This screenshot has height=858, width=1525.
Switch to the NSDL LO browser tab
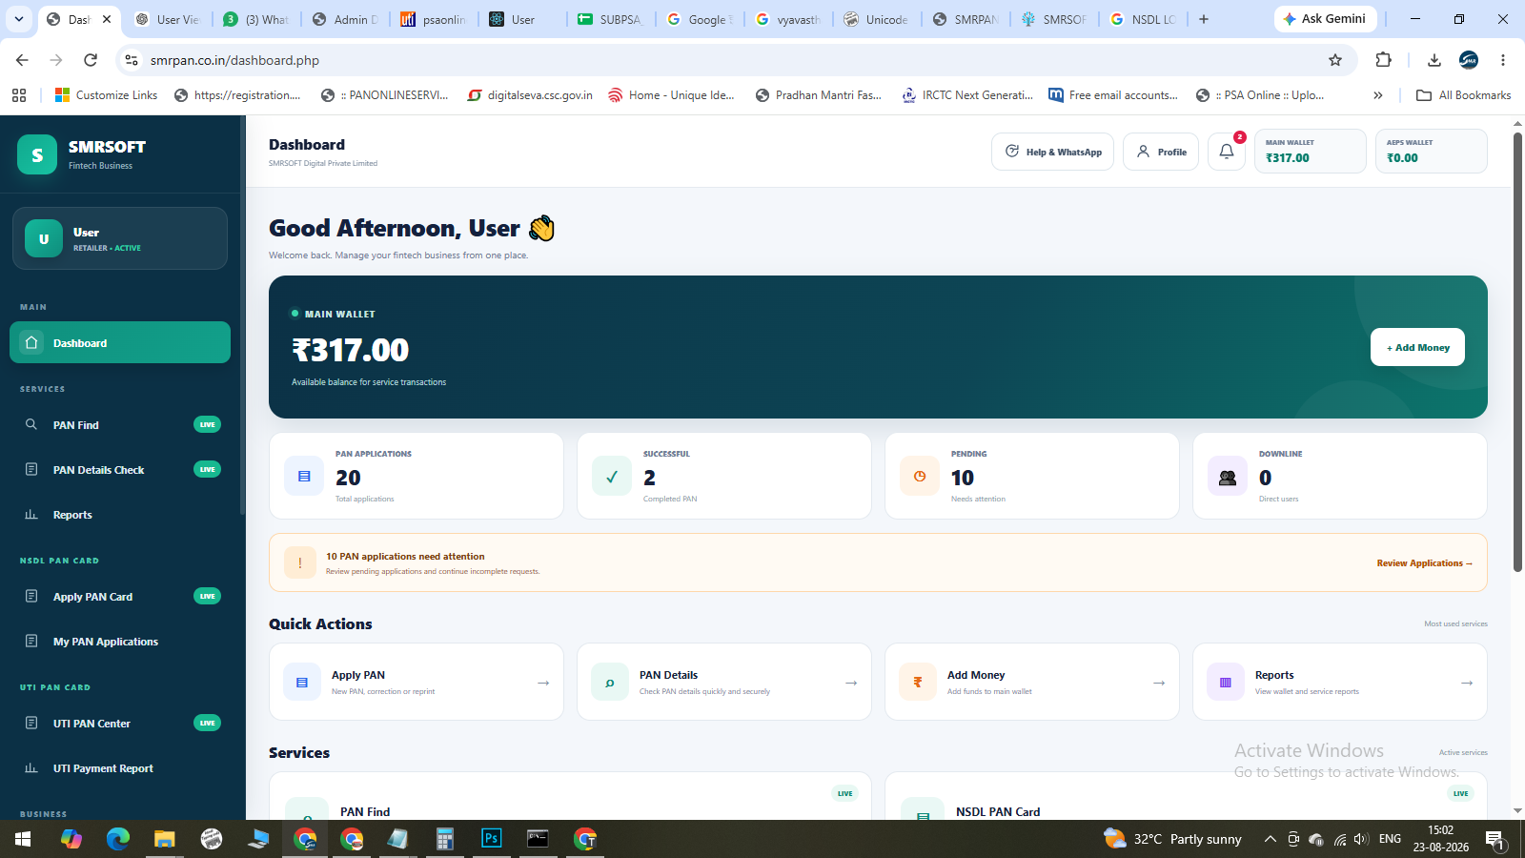(x=1144, y=19)
